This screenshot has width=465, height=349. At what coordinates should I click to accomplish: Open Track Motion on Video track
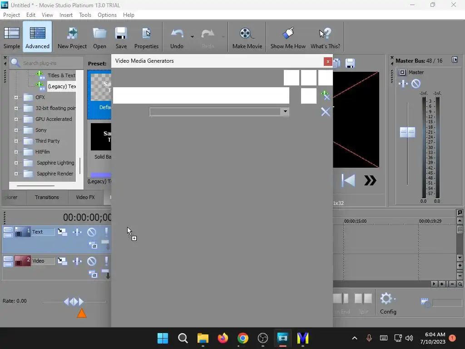pyautogui.click(x=62, y=261)
